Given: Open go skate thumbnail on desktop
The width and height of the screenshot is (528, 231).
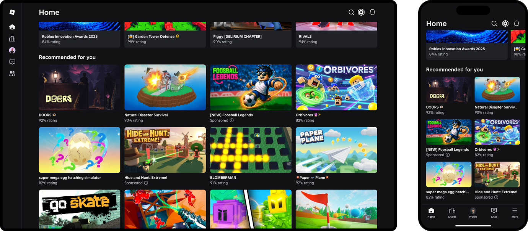Looking at the screenshot, I should click(80, 209).
